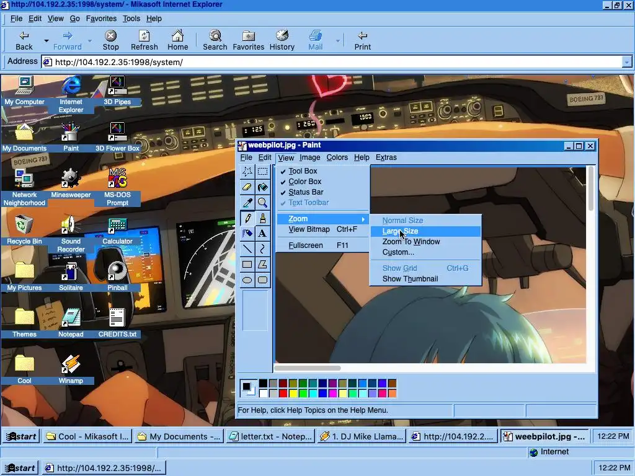Open Internet Explorer Favorites menu
635x476 pixels.
(x=101, y=19)
